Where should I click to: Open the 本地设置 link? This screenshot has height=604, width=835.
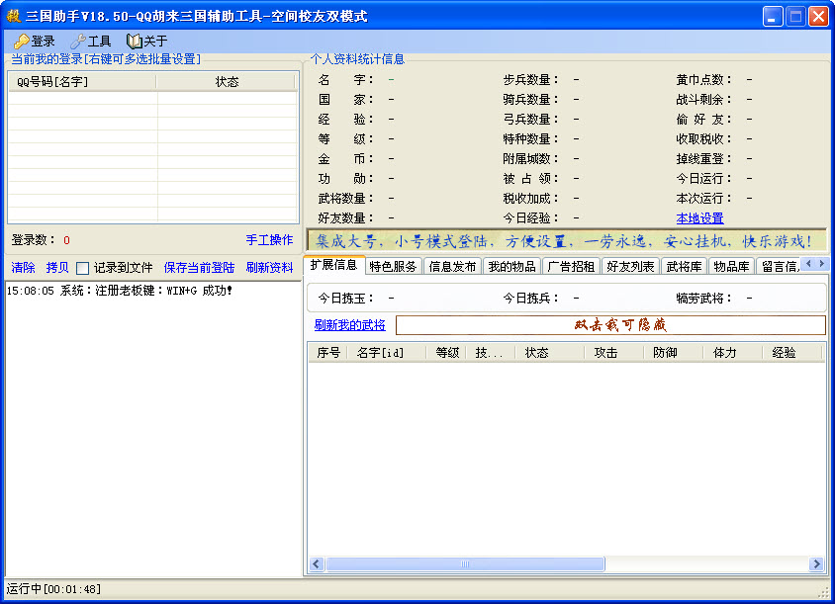[x=699, y=218]
